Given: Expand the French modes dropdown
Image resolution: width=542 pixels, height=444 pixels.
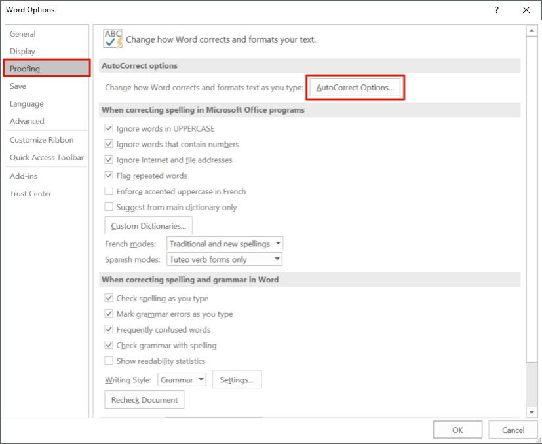Looking at the screenshot, I should (225, 244).
